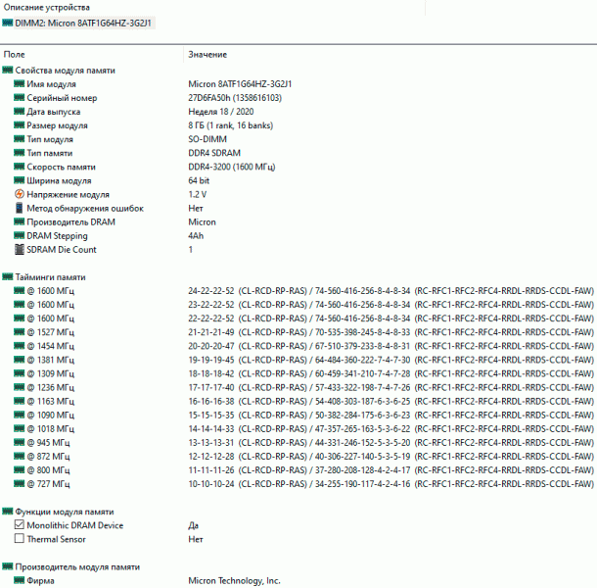Select the DRAM Stepping value '4Ah'
The width and height of the screenshot is (597, 588).
tap(196, 235)
